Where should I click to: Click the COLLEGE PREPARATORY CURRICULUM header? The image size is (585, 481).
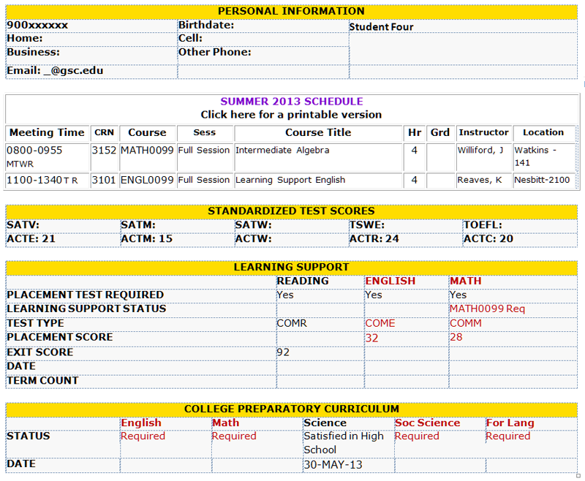click(292, 409)
